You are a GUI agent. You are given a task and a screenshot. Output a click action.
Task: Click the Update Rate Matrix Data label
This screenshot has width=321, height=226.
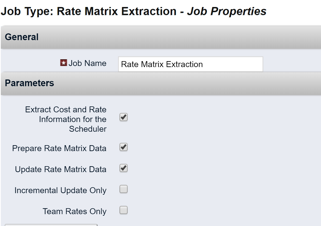(61, 169)
